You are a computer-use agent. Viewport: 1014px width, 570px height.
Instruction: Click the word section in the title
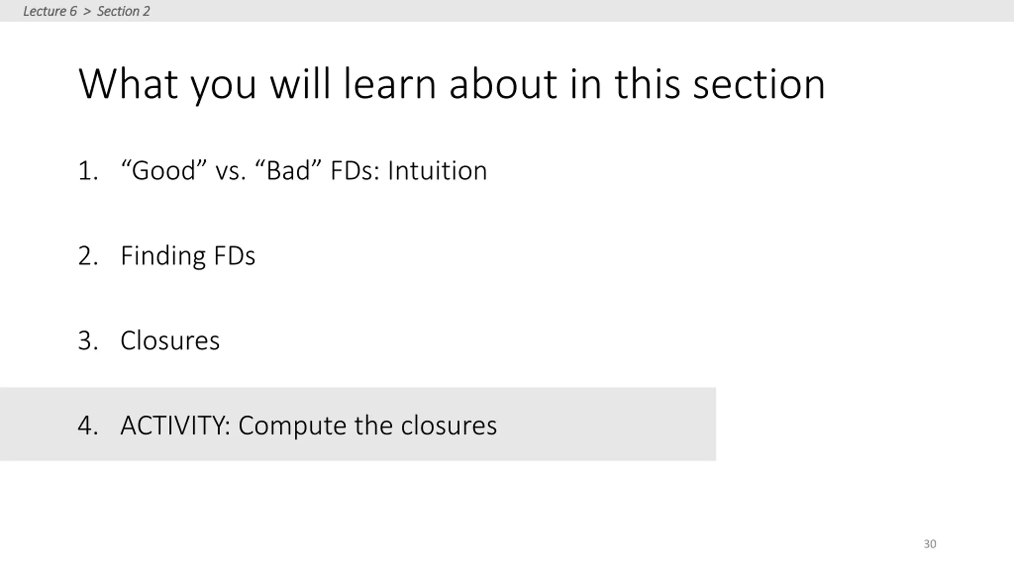click(759, 84)
